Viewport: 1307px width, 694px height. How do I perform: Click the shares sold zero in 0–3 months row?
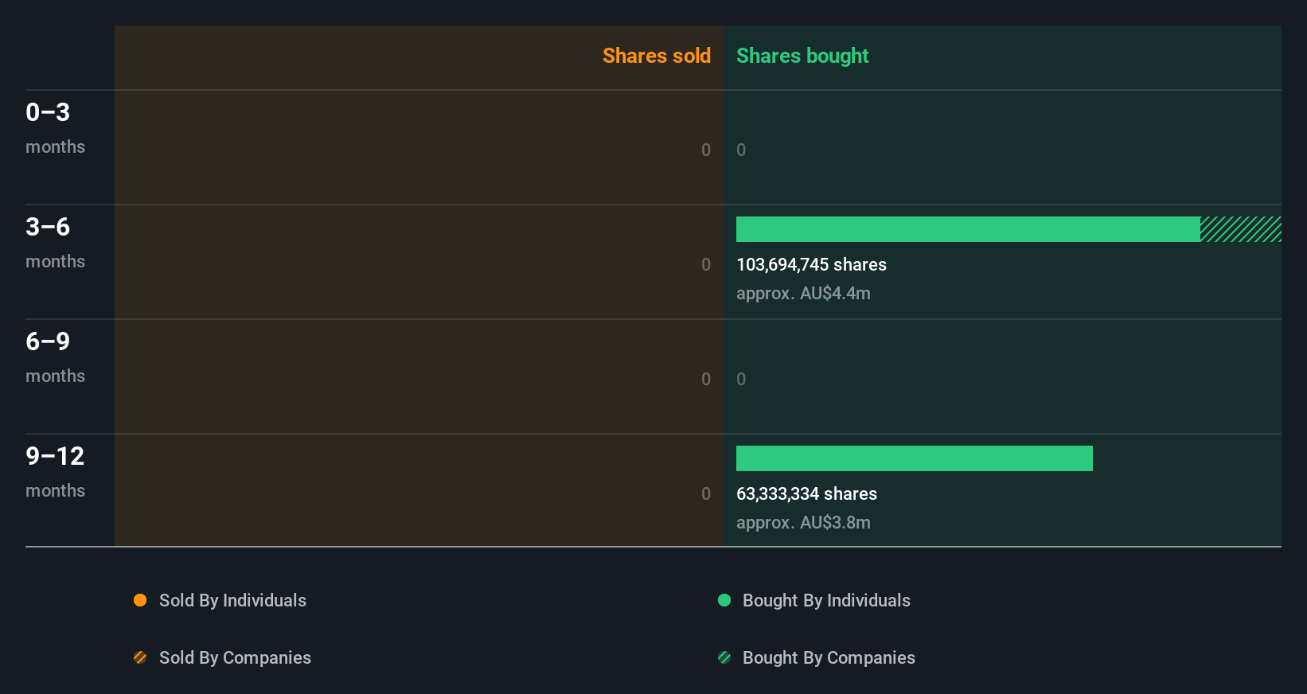[706, 150]
